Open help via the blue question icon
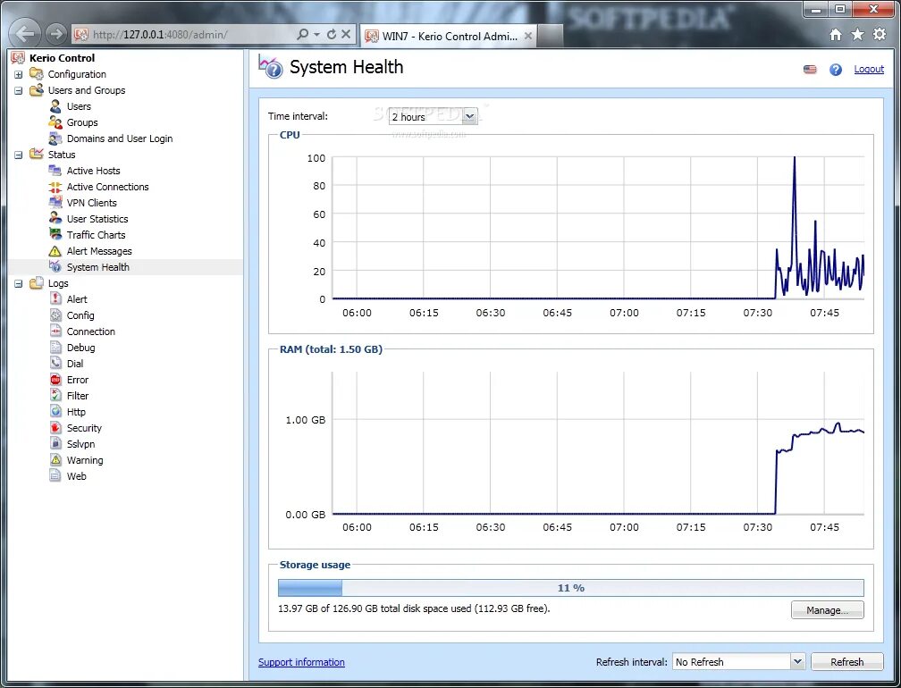The height and width of the screenshot is (688, 901). click(836, 70)
